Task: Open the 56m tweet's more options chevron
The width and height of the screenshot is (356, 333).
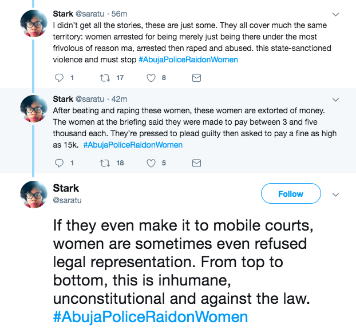Action: [336, 14]
